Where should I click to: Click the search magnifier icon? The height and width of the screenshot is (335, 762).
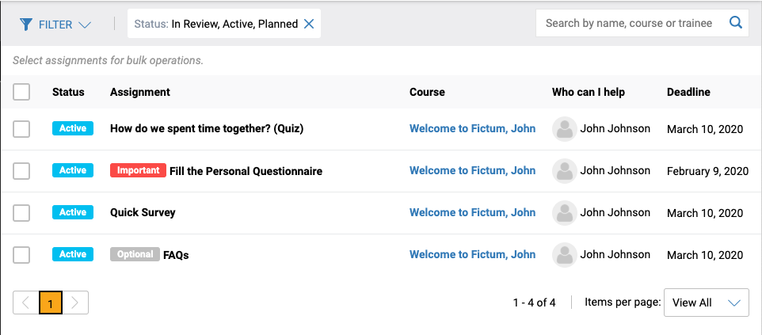[736, 23]
